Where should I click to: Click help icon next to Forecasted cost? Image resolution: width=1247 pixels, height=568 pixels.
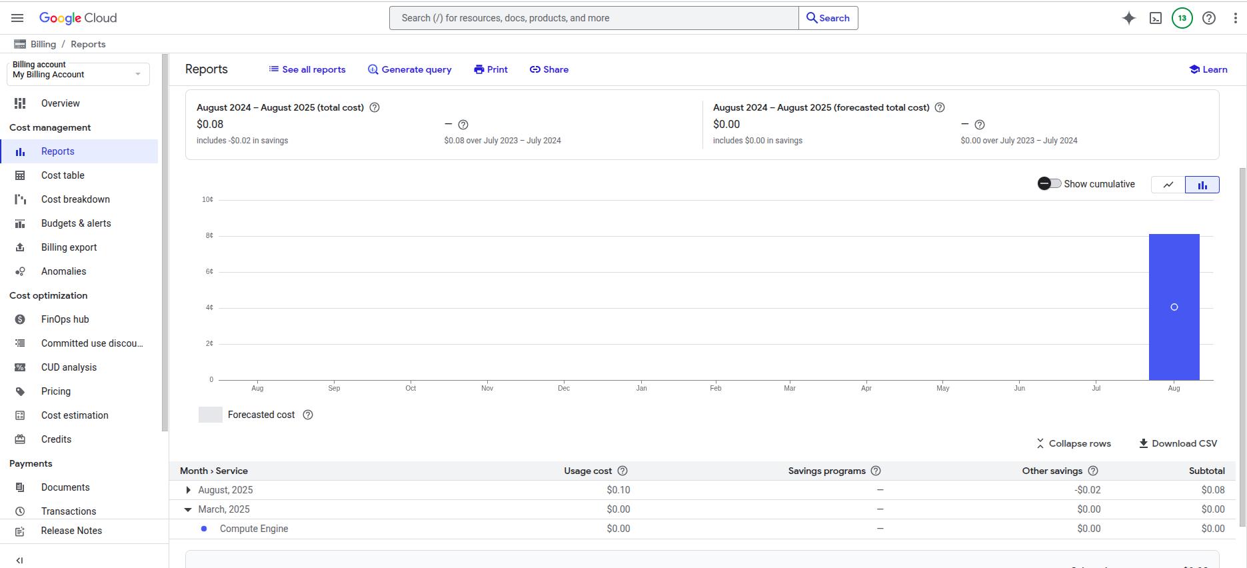click(x=308, y=415)
